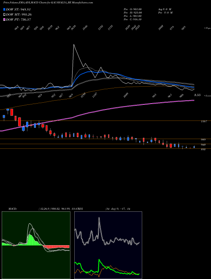
Task: Click the white price line spike peak
Action: (x=74, y=44)
